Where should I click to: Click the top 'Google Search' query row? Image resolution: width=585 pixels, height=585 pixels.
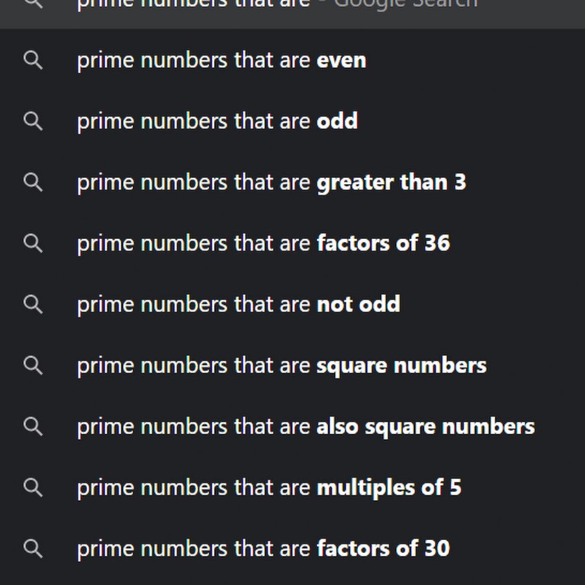pos(292,14)
